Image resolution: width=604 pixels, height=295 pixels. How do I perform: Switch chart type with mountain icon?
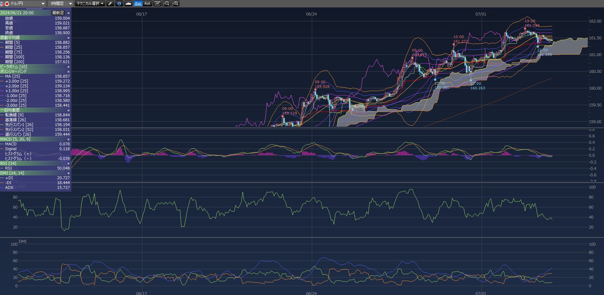[128, 4]
